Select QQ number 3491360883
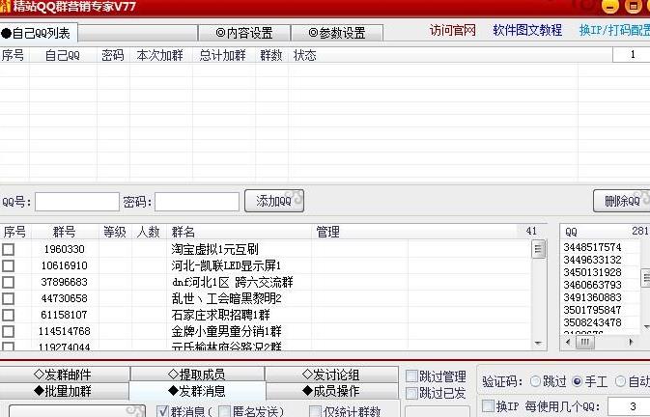The width and height of the screenshot is (650, 417). (x=592, y=297)
